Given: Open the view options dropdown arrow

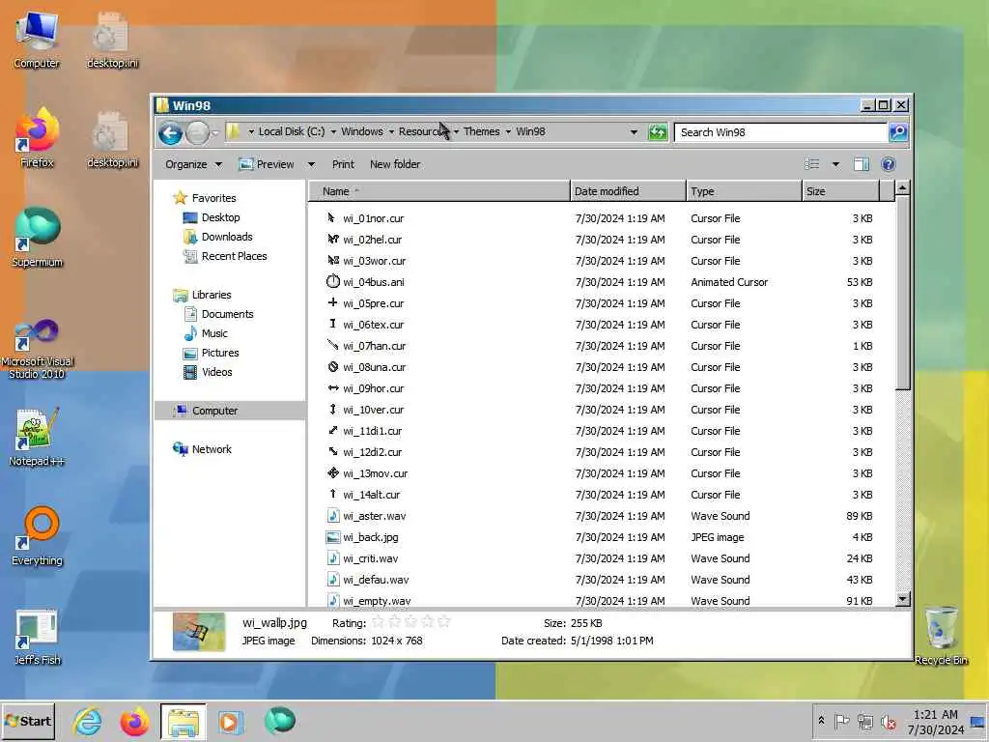Looking at the screenshot, I should 835,164.
